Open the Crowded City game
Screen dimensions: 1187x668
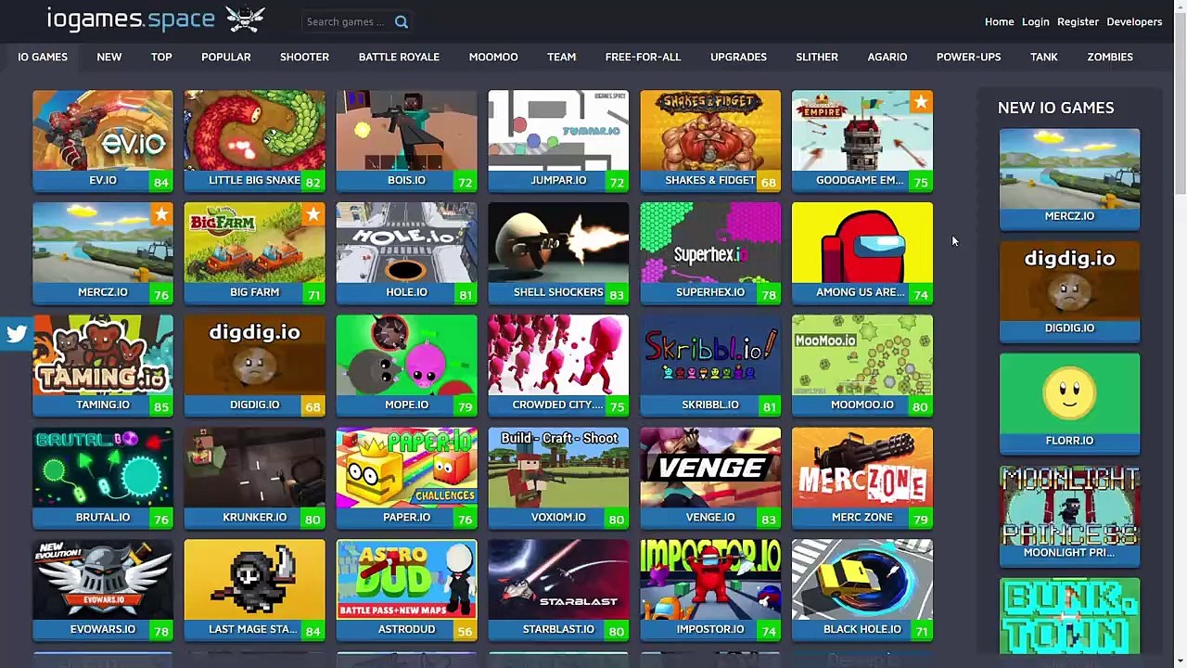coord(558,366)
